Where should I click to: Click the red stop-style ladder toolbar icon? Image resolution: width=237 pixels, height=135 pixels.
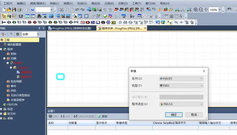coord(88,22)
